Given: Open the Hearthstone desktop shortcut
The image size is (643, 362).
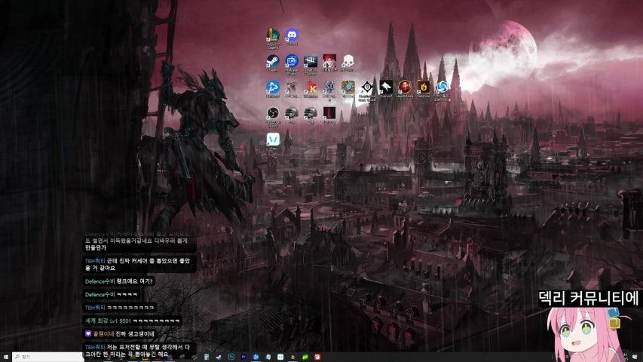Looking at the screenshot, I should click(x=348, y=87).
